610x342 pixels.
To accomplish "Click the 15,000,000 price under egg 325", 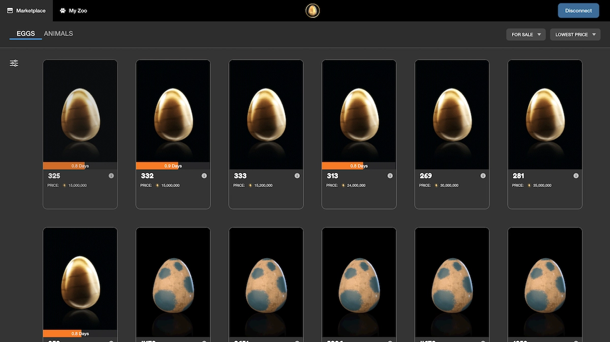I will pos(77,185).
